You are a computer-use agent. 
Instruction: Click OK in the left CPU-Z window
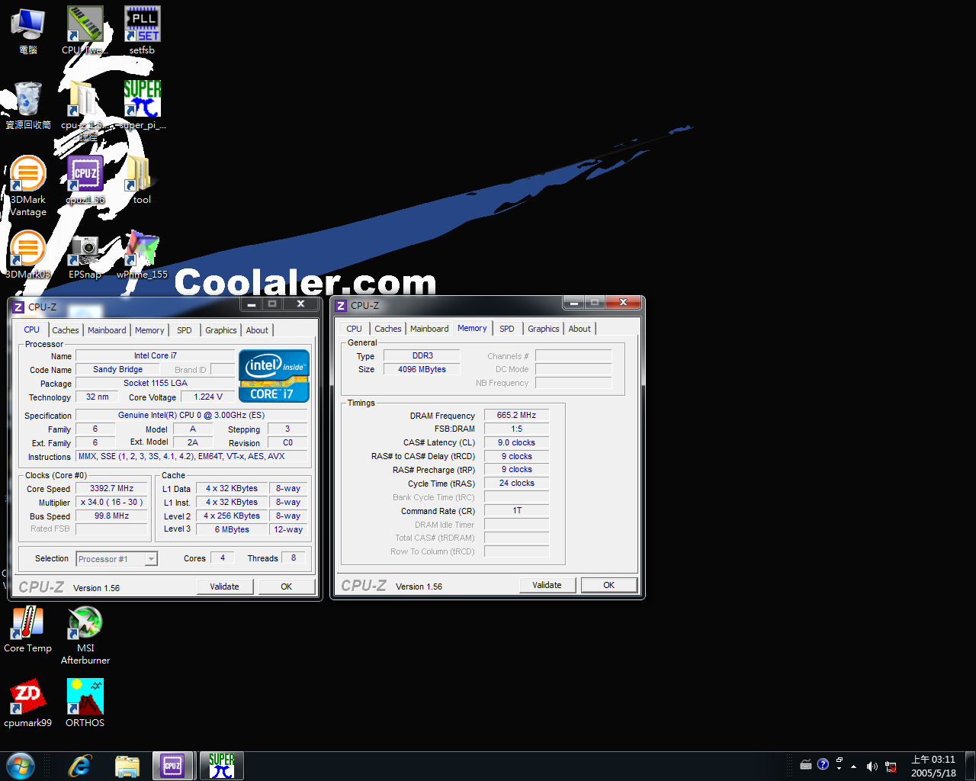coord(287,587)
